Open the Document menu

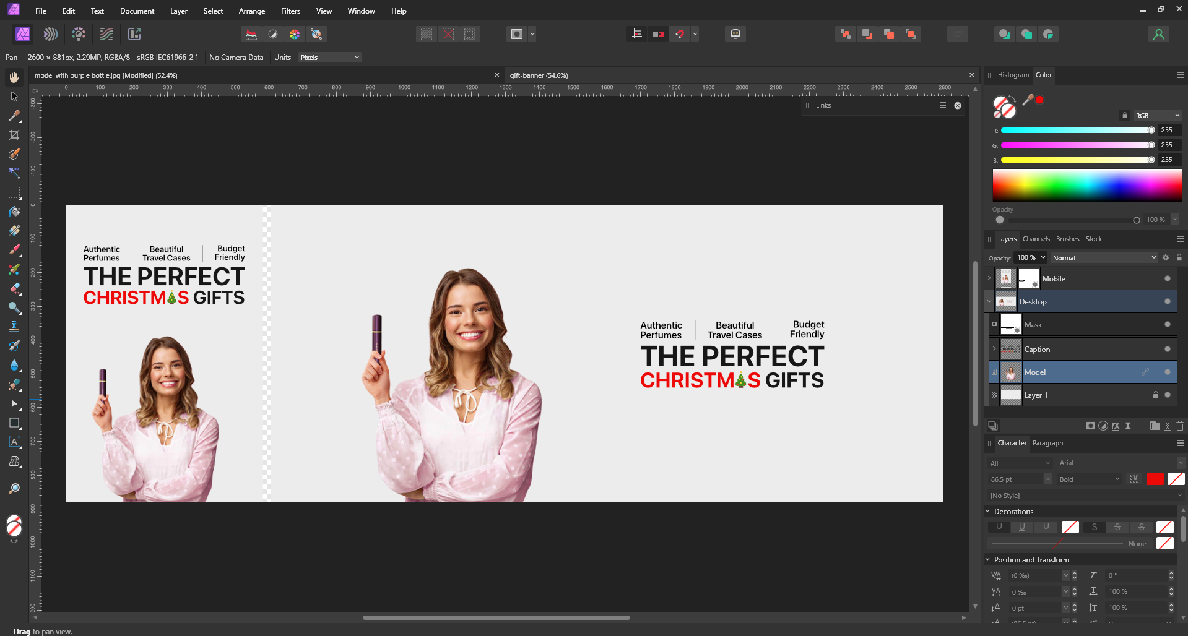click(137, 11)
